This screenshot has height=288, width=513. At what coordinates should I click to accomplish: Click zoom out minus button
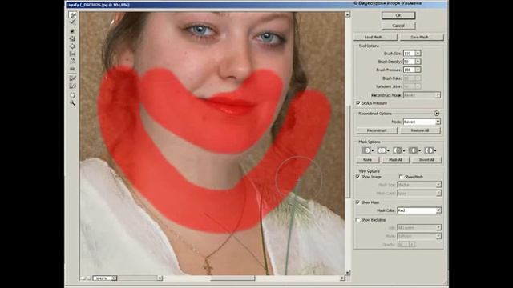(x=83, y=278)
